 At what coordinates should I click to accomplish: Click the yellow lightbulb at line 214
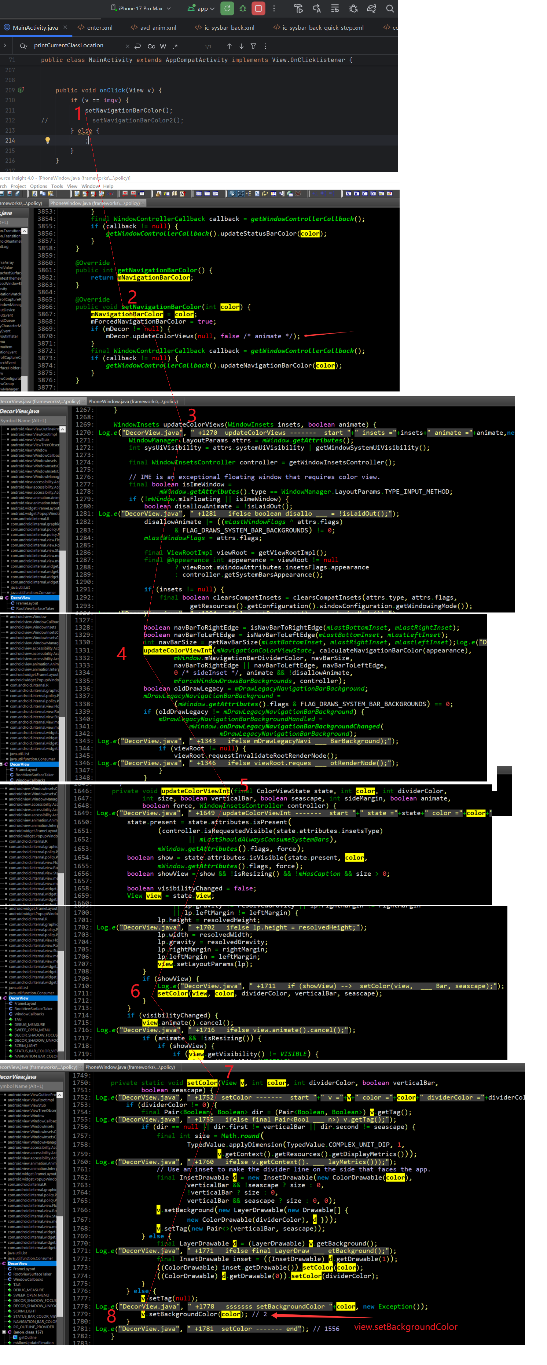click(47, 140)
